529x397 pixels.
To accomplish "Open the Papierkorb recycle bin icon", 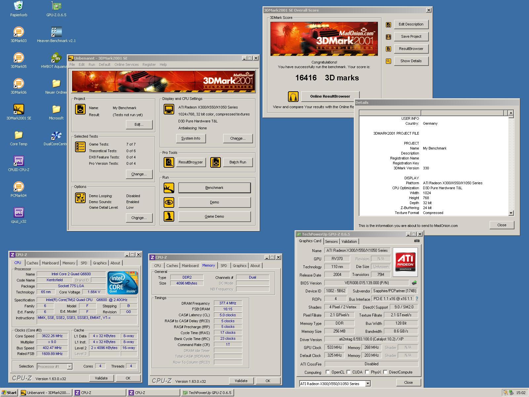I will (19, 6).
